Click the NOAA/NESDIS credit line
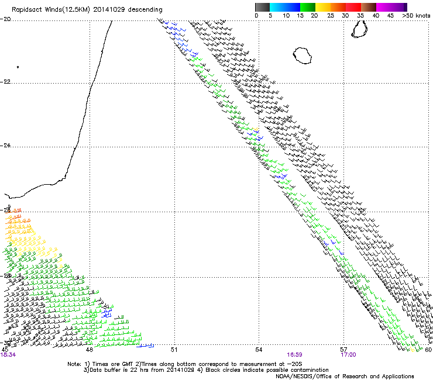 345,376
